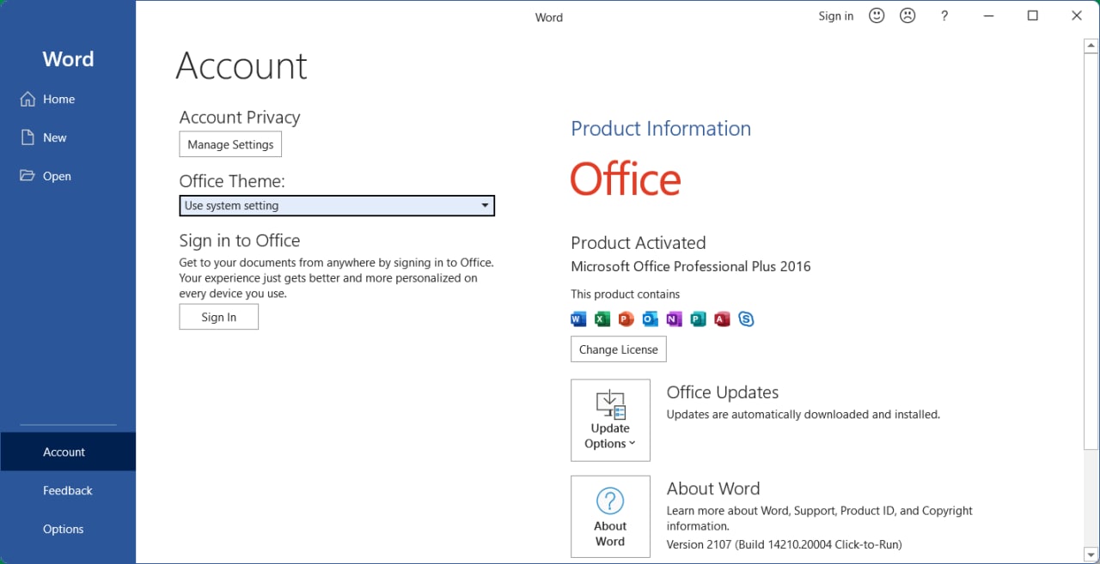The image size is (1100, 564).
Task: Click the Change License button
Action: click(x=619, y=349)
